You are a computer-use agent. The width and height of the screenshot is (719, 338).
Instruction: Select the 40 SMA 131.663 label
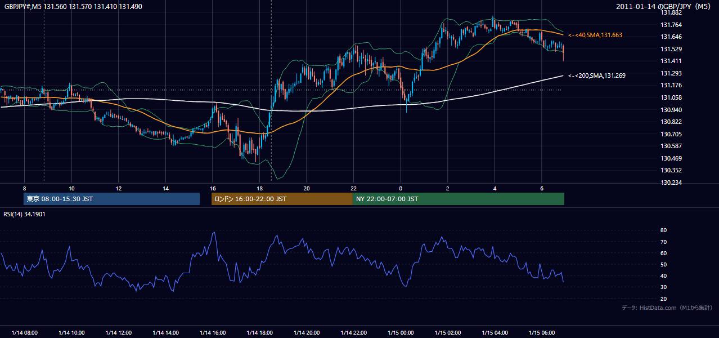(x=595, y=35)
